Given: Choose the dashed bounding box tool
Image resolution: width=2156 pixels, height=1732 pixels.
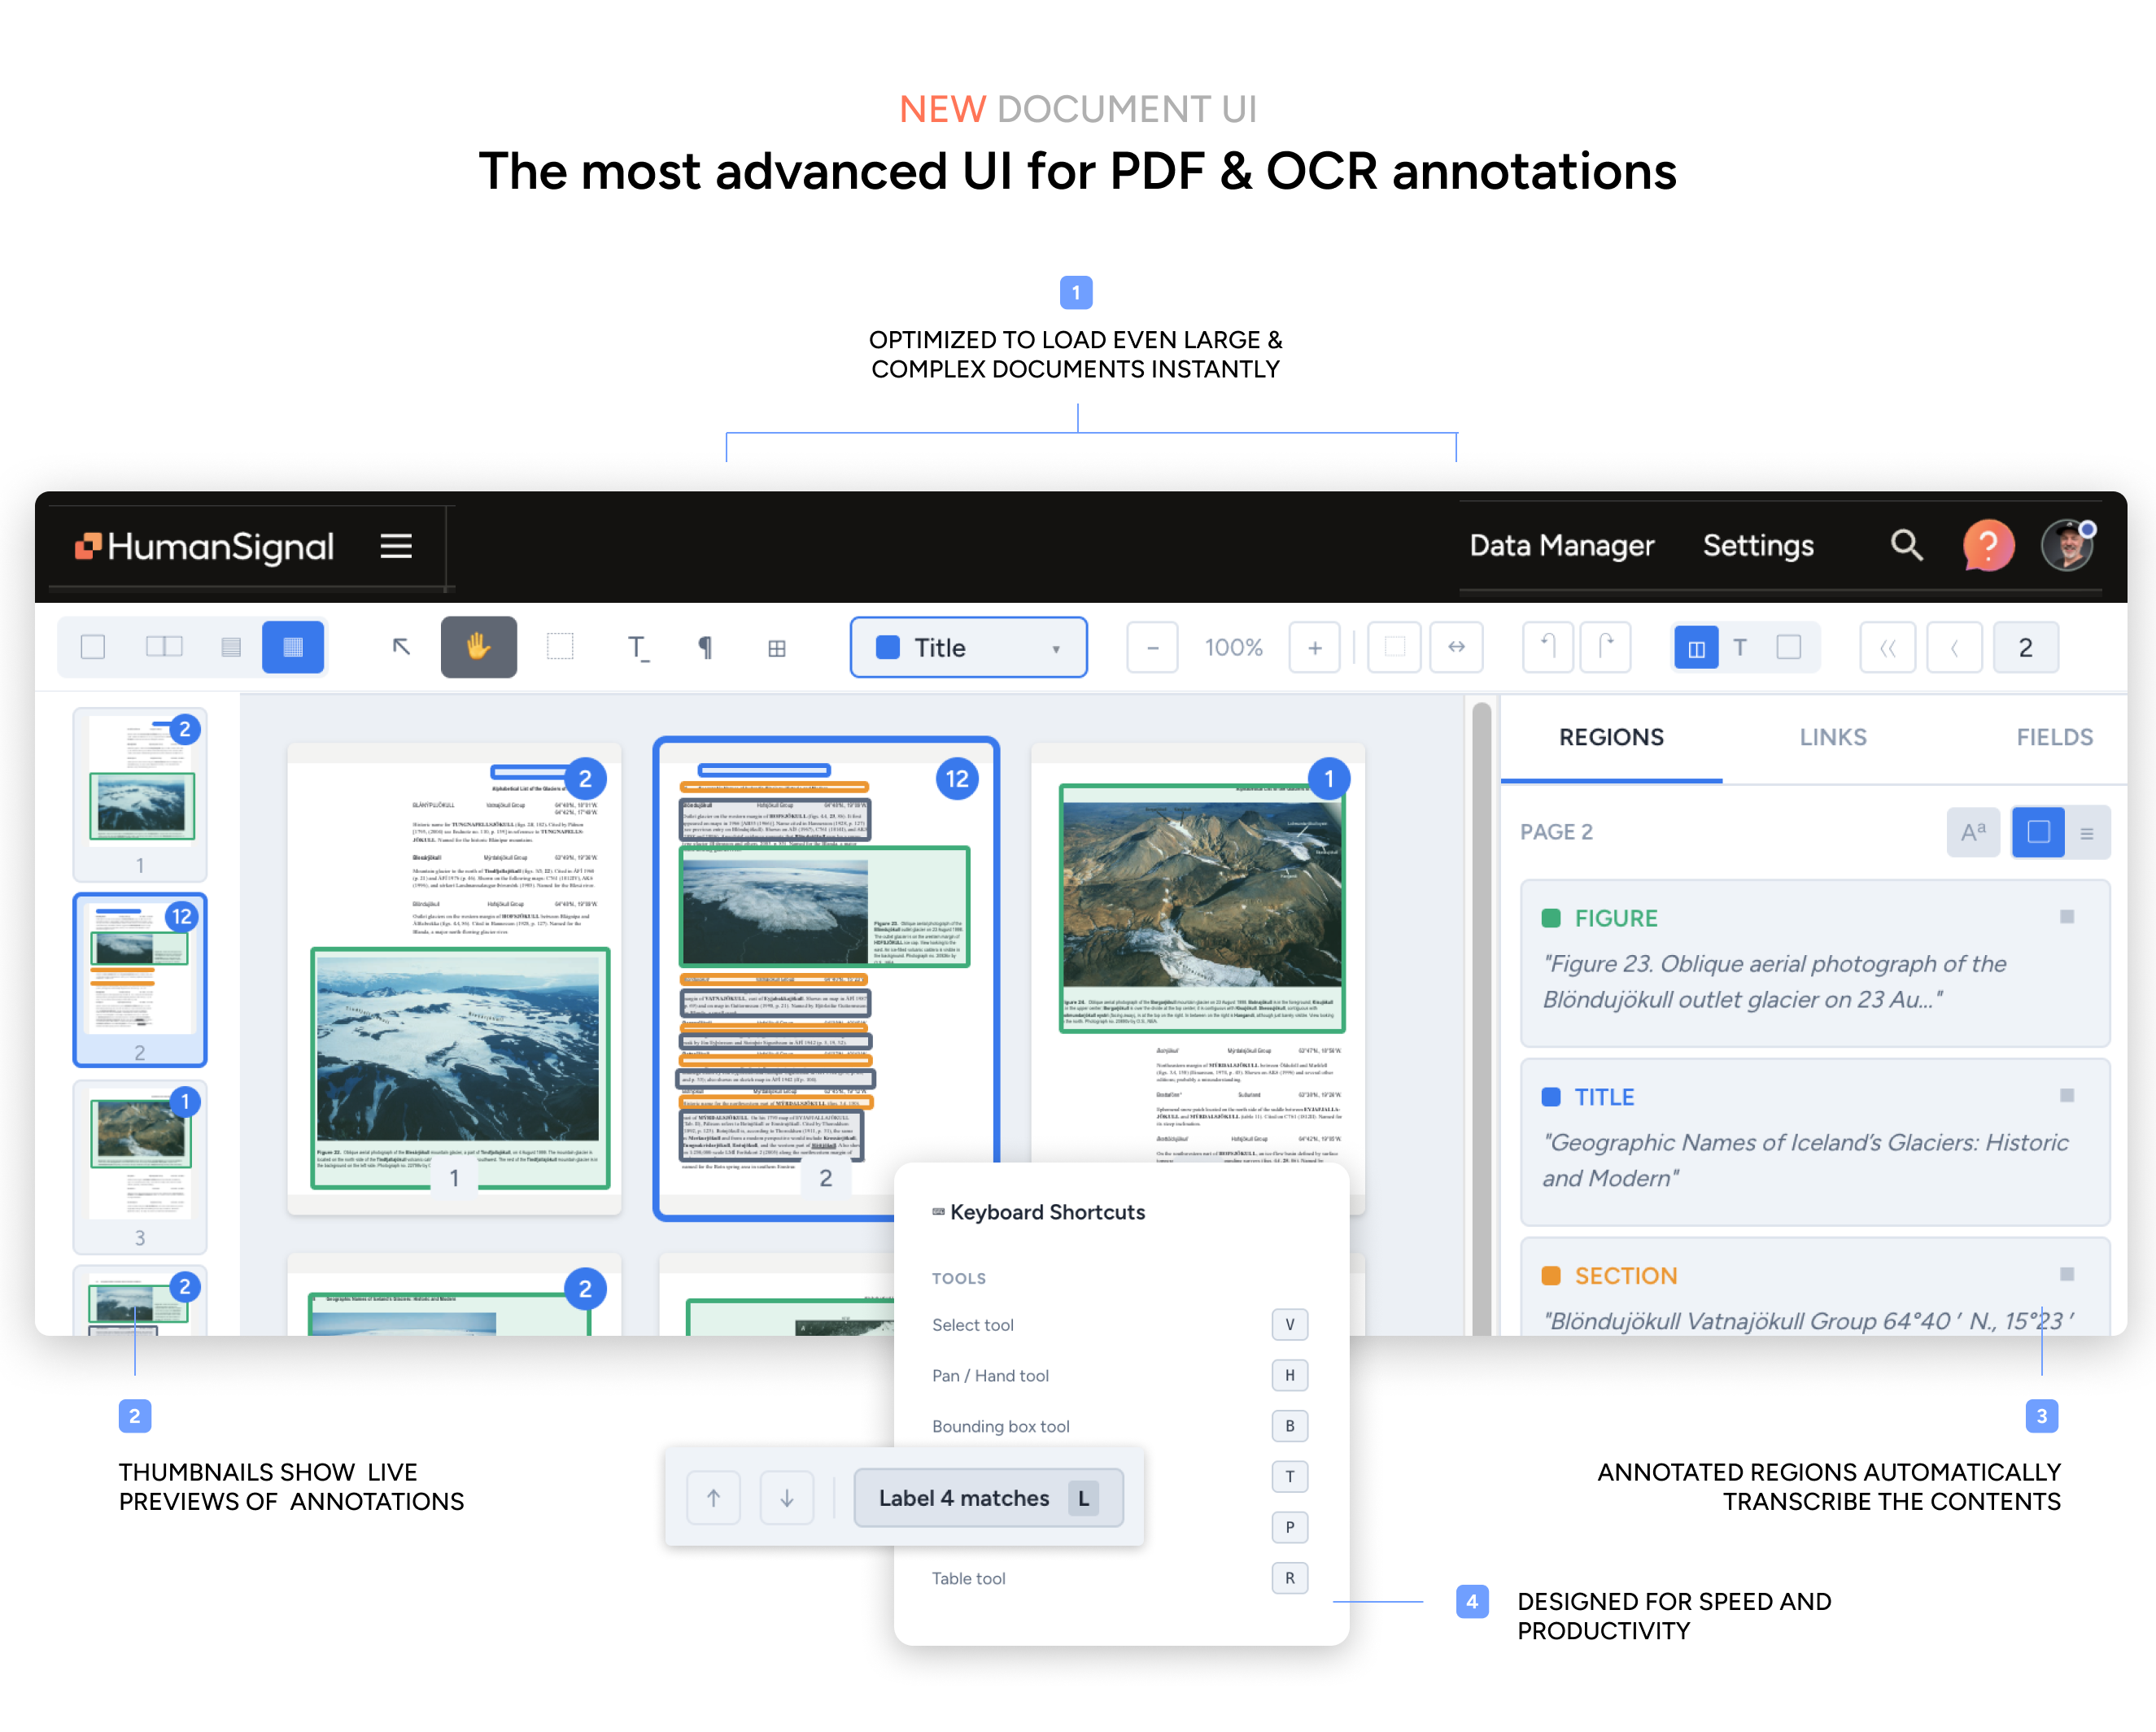Looking at the screenshot, I should (560, 647).
